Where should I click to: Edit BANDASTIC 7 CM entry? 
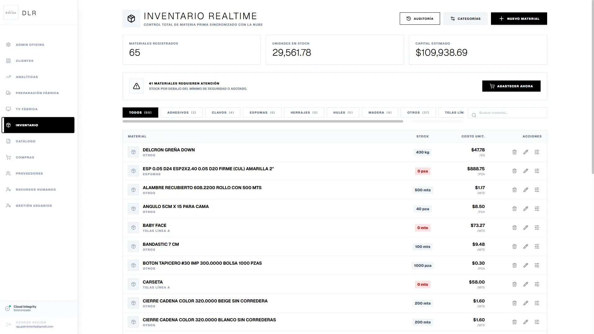pyautogui.click(x=525, y=246)
